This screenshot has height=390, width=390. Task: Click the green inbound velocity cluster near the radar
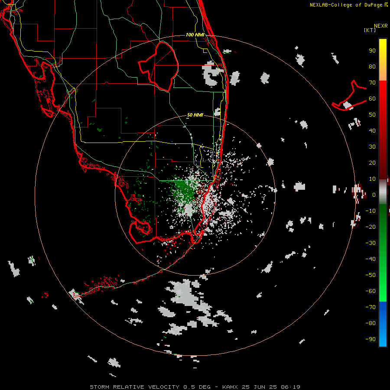click(x=184, y=189)
